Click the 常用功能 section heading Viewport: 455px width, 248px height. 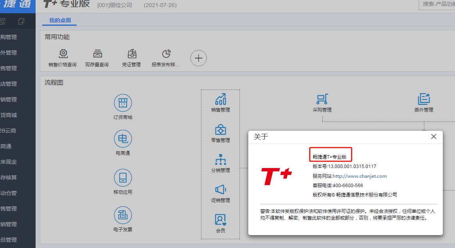pos(57,37)
